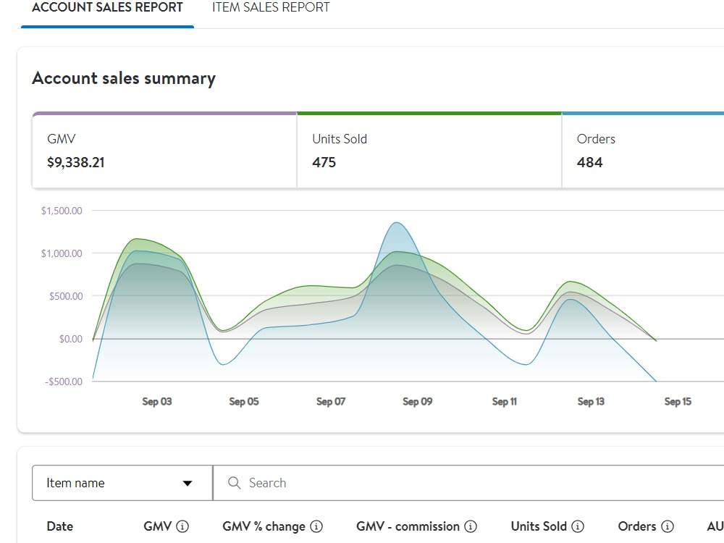Click the Sep 11 axis label

(504, 402)
